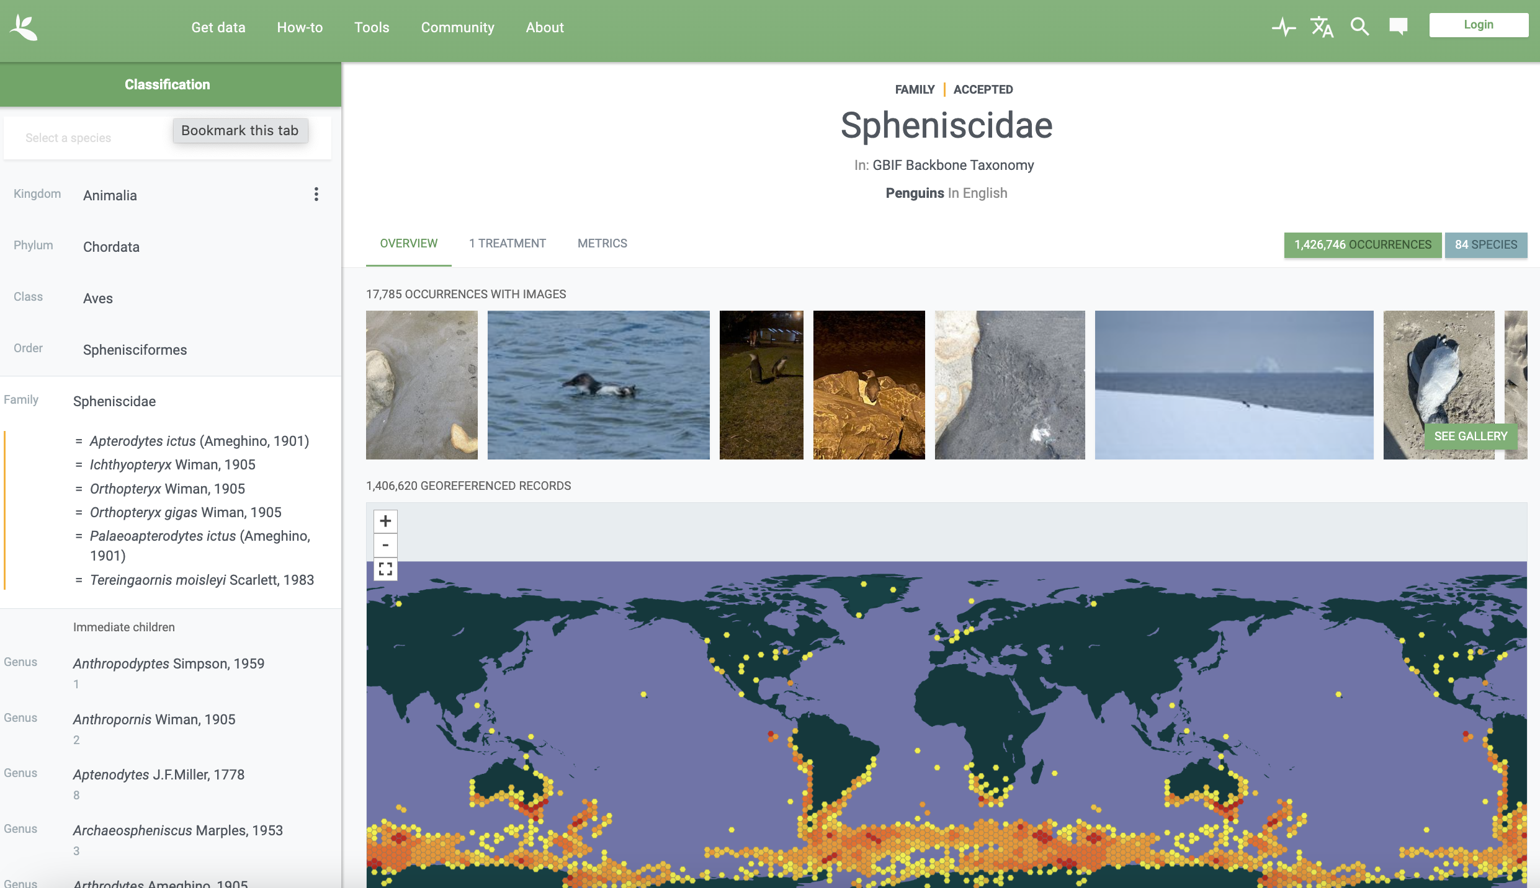Open the swimming penguin thumbnail
This screenshot has width=1540, height=888.
click(x=598, y=384)
